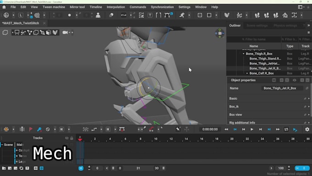Select the joints viewport mode icon
The width and height of the screenshot is (312, 176).
(x=23, y=32)
